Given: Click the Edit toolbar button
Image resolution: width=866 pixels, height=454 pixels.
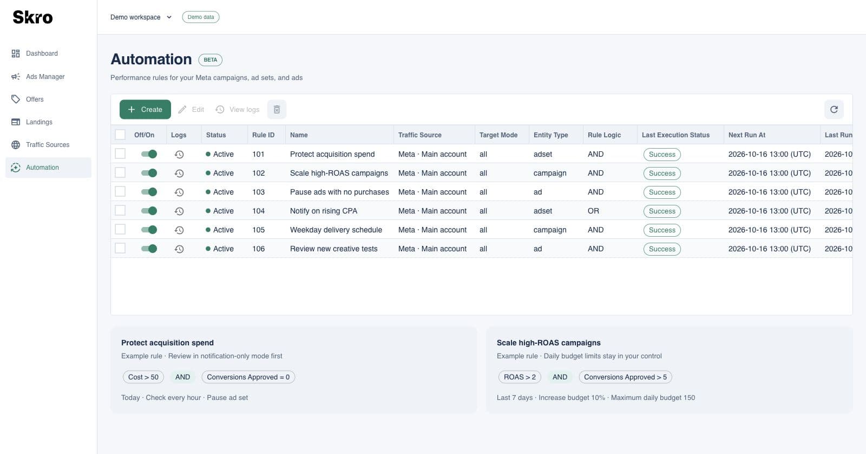Looking at the screenshot, I should pos(191,110).
